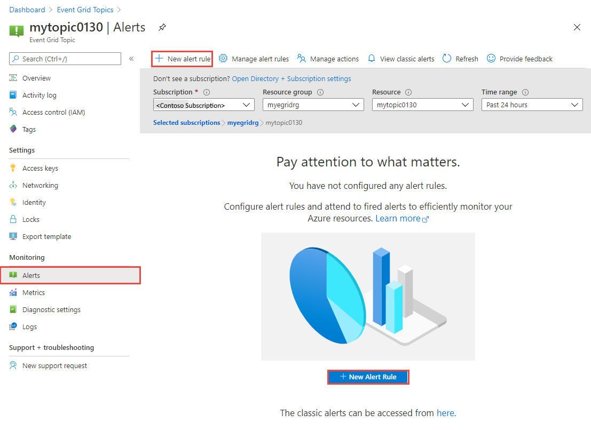The image size is (591, 430).
Task: Return to the Dashboard via breadcrumb
Action: pos(27,9)
